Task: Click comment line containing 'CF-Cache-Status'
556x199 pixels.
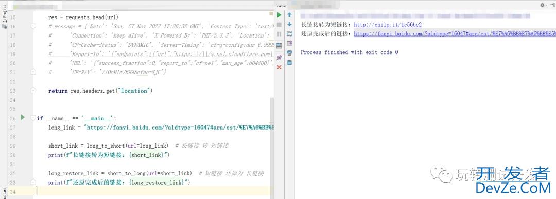Action: click(161, 45)
